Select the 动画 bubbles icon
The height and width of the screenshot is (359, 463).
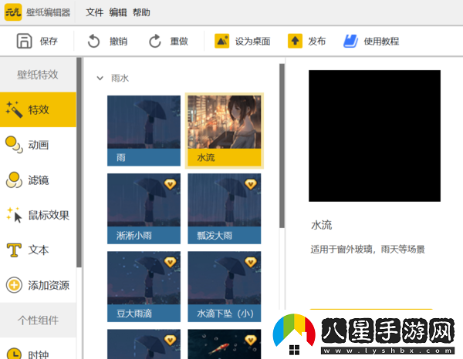click(14, 145)
